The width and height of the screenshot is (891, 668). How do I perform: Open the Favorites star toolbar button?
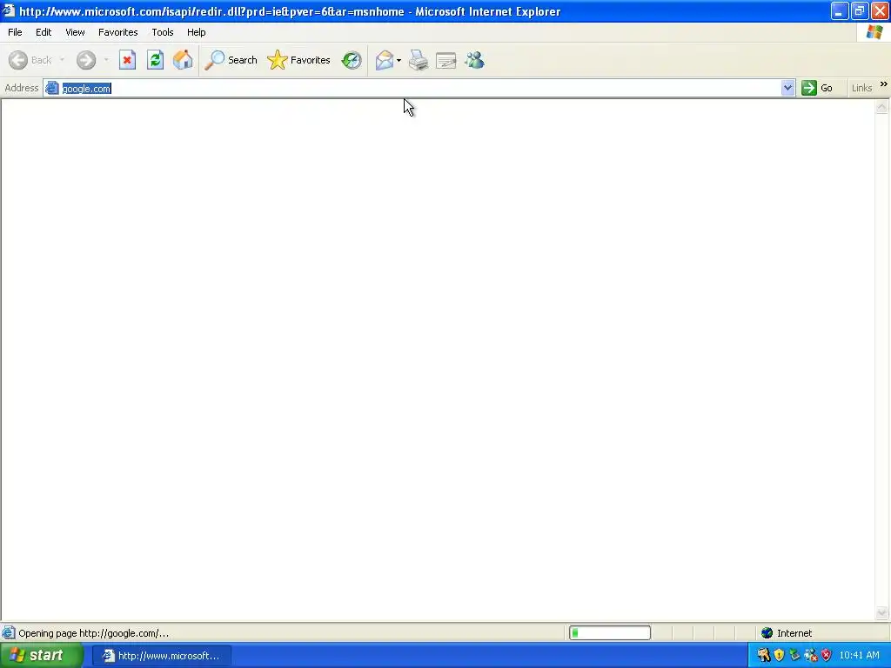tap(299, 60)
